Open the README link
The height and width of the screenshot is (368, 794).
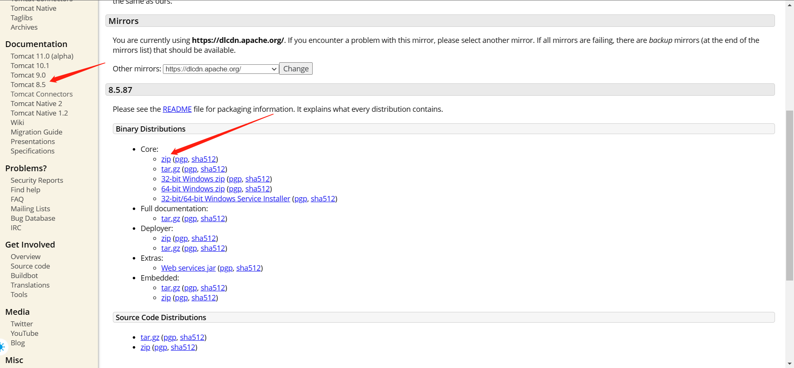(177, 109)
